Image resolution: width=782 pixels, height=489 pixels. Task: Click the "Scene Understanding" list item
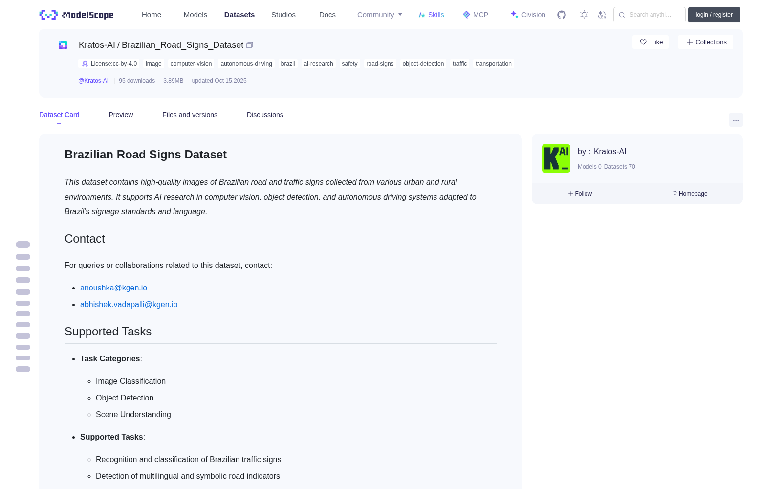point(133,415)
